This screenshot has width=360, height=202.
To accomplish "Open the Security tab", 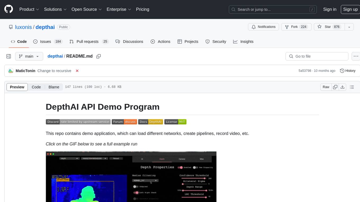I will coord(216,42).
